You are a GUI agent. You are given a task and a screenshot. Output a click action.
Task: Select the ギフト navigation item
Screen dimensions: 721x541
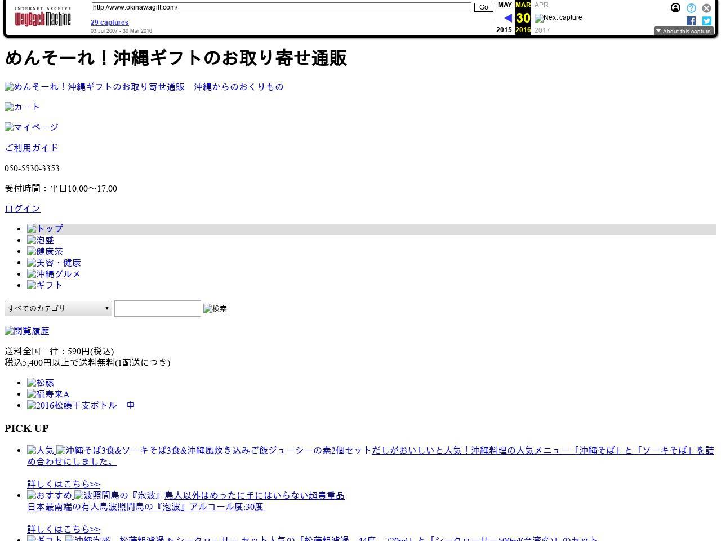44,285
